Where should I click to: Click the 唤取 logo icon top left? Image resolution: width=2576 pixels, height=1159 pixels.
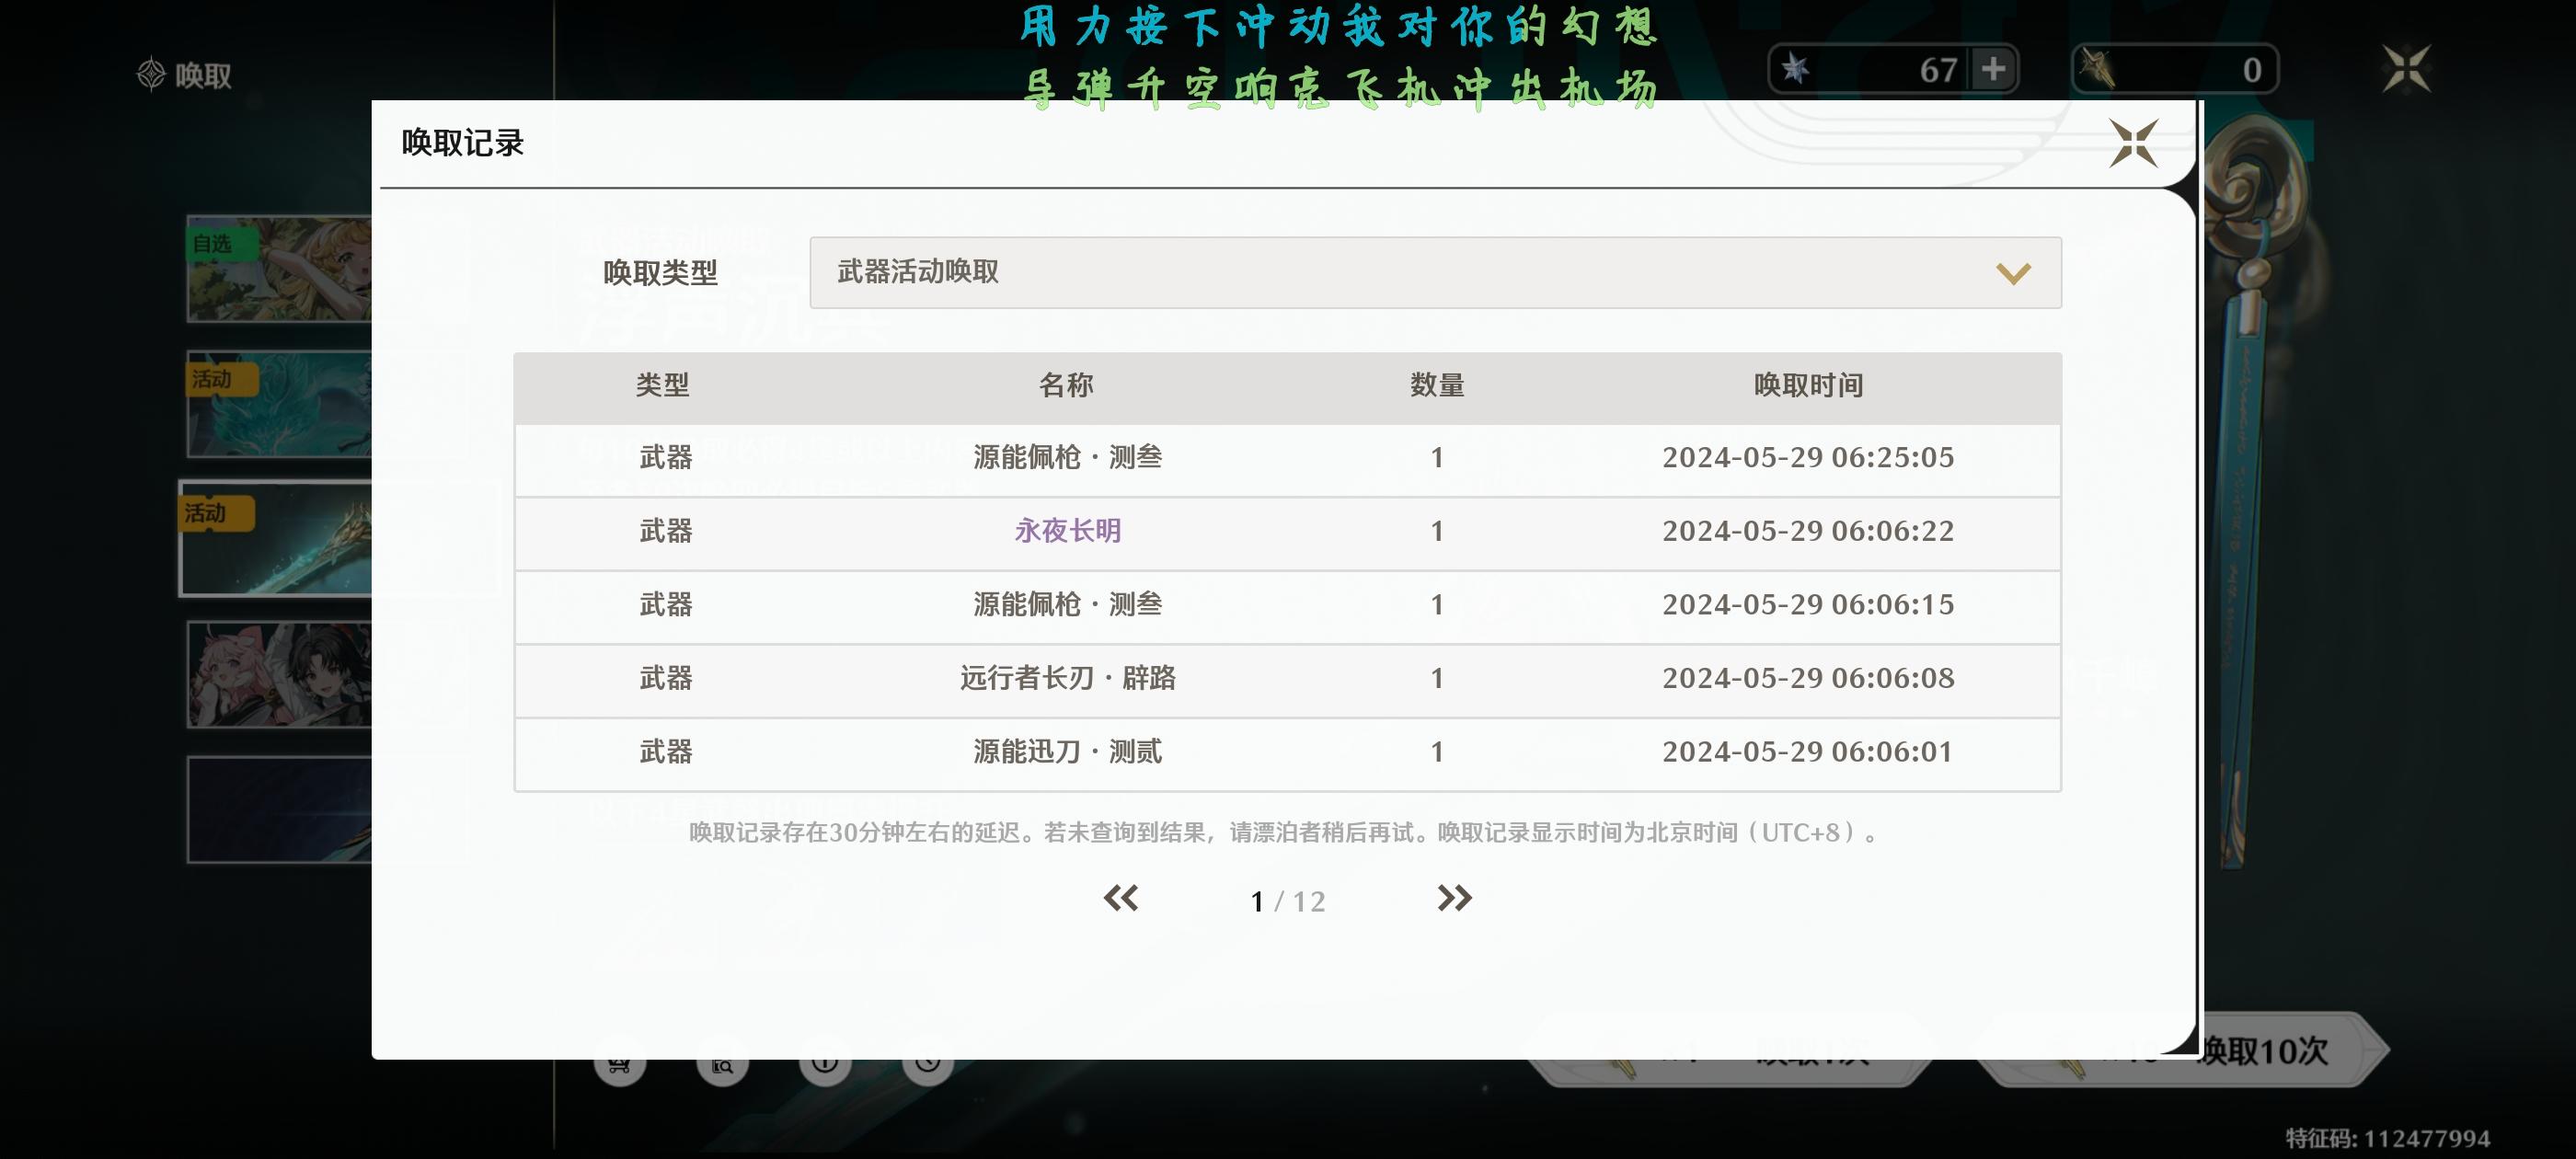pos(151,74)
